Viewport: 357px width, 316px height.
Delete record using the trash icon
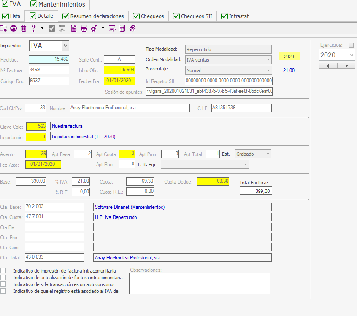[24, 29]
